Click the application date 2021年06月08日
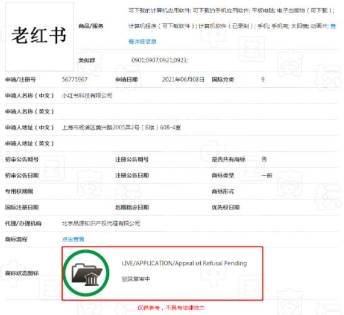 (x=183, y=79)
